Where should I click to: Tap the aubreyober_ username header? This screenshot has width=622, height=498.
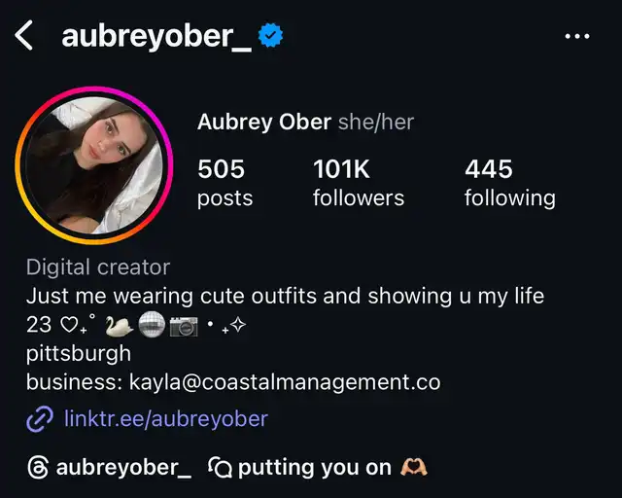click(156, 37)
